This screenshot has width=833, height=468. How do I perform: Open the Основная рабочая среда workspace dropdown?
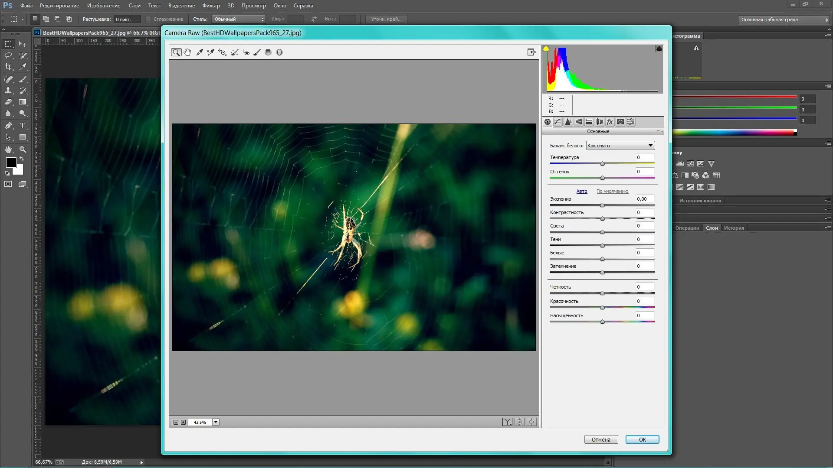(783, 19)
